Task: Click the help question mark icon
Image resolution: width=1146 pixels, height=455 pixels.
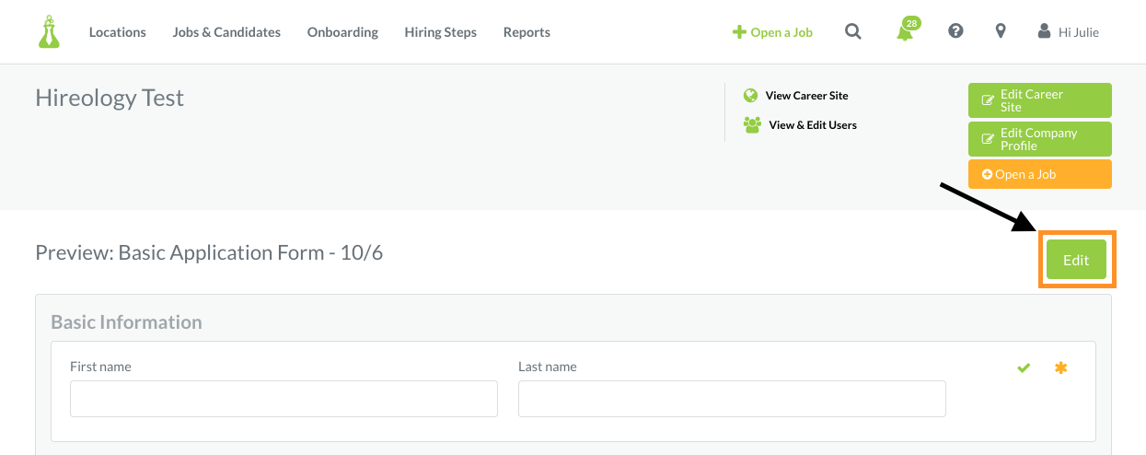Action: (x=955, y=31)
